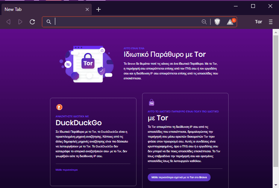Go forward with the forward arrow
Image resolution: width=279 pixels, height=188 pixels.
pos(20,22)
